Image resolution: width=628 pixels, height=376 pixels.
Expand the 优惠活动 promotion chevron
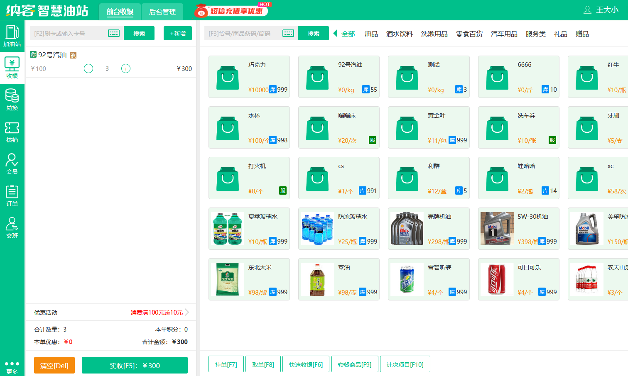[x=187, y=312]
